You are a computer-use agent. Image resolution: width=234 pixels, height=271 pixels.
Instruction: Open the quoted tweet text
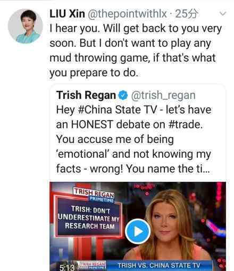pos(133,139)
